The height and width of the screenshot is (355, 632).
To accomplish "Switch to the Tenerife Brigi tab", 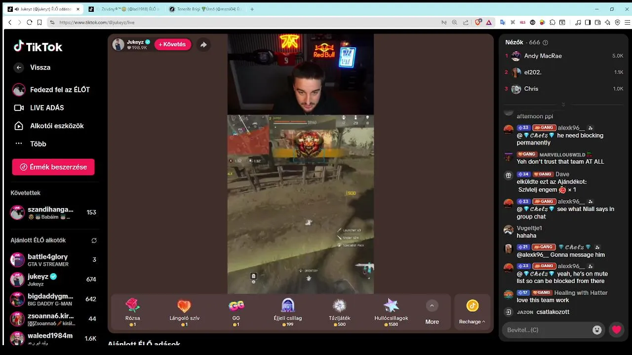I will click(x=205, y=9).
